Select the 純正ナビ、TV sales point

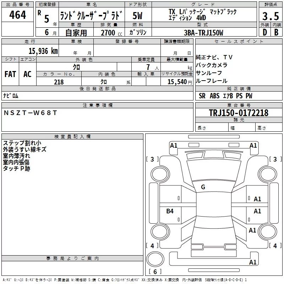point(214,57)
